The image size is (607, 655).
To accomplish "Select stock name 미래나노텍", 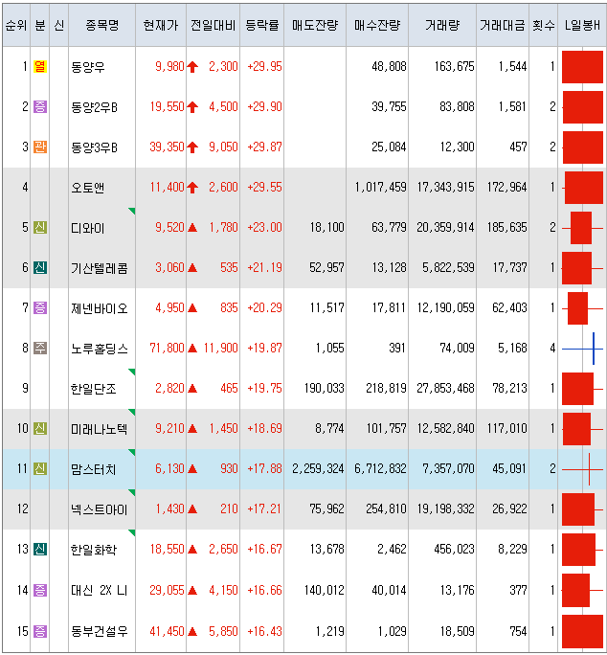I will point(100,429).
